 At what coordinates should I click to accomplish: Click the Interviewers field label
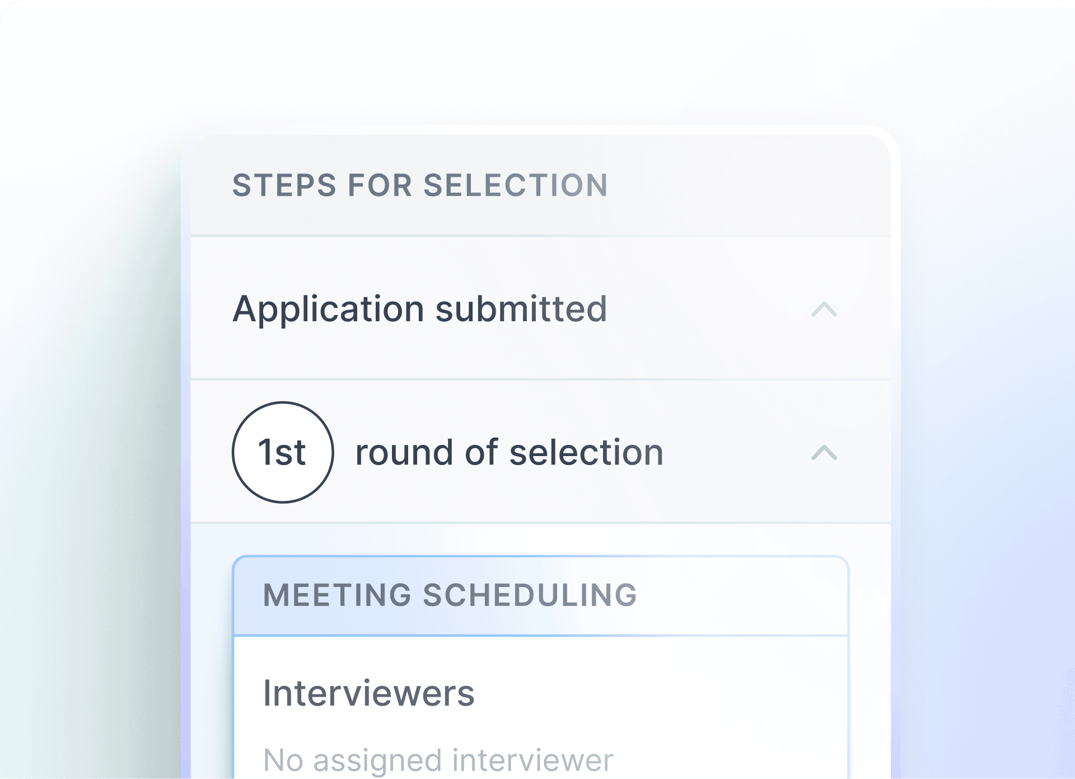369,693
